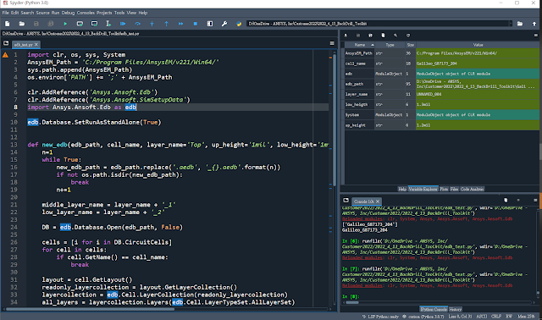Image resolution: width=542 pixels, height=320 pixels.
Task: Open Preferences with the wrench icon
Action: pos(224,24)
